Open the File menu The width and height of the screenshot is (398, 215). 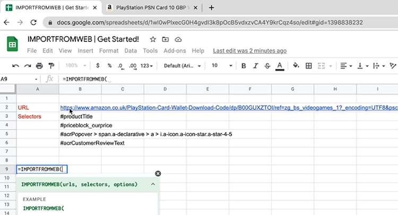coord(32,51)
